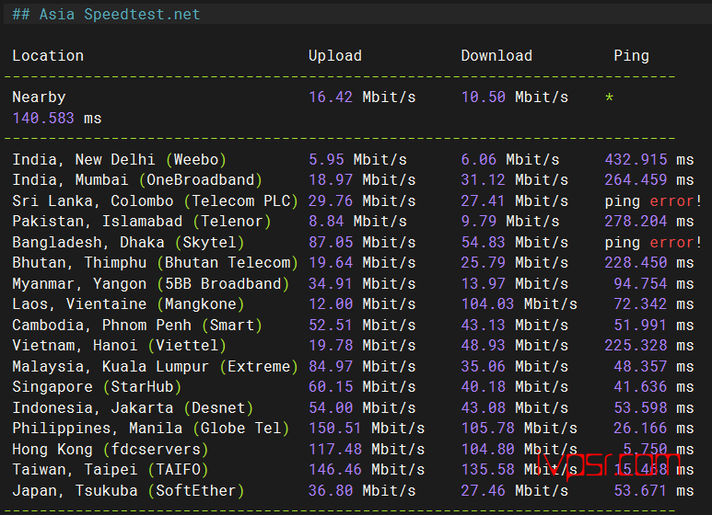Click New Delhi ping 432.915 ms
The width and height of the screenshot is (712, 515).
[x=649, y=160]
